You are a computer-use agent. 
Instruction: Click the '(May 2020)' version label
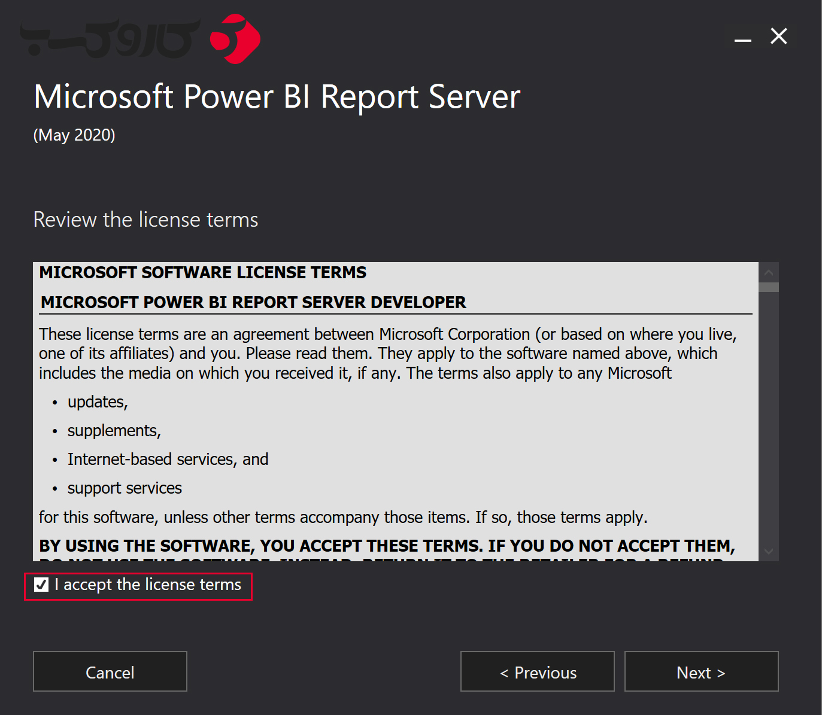coord(74,135)
